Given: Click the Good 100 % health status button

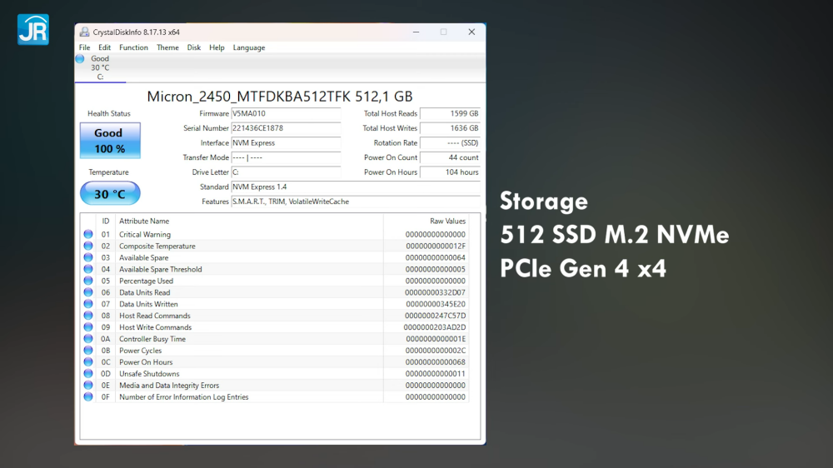Looking at the screenshot, I should (x=110, y=140).
